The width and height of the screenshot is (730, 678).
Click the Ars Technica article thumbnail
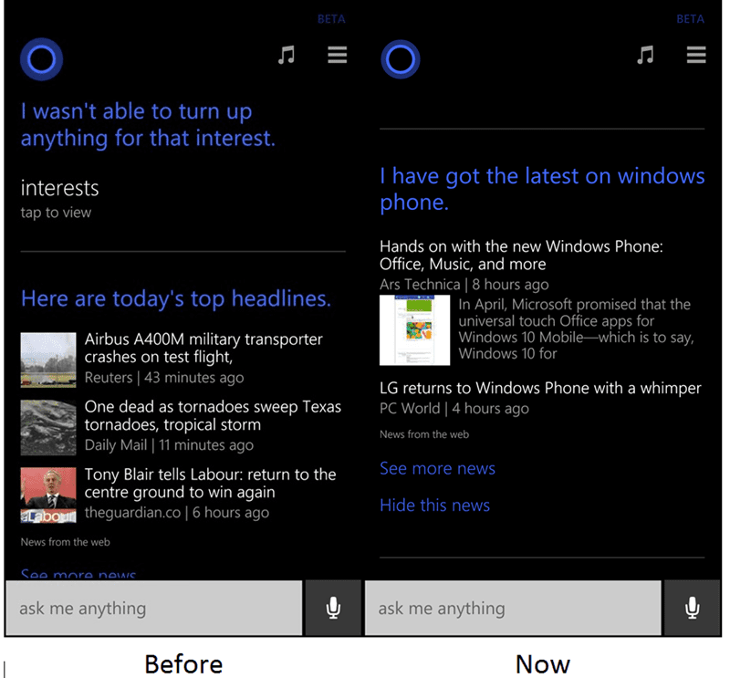pos(415,330)
